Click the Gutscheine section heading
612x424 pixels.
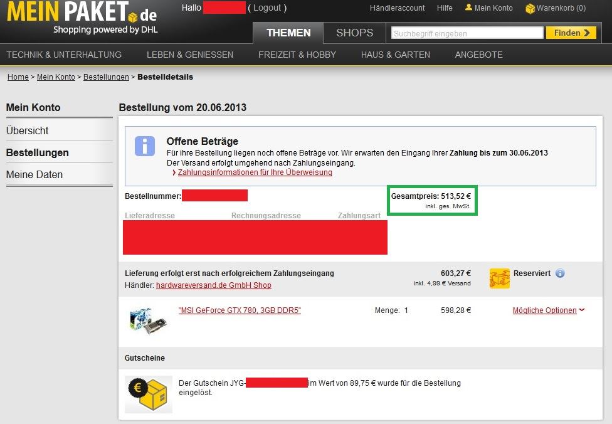pyautogui.click(x=145, y=358)
